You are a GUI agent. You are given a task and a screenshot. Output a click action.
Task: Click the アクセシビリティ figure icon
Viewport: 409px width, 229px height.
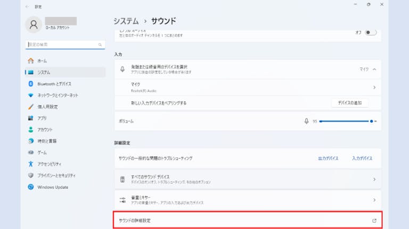point(31,164)
